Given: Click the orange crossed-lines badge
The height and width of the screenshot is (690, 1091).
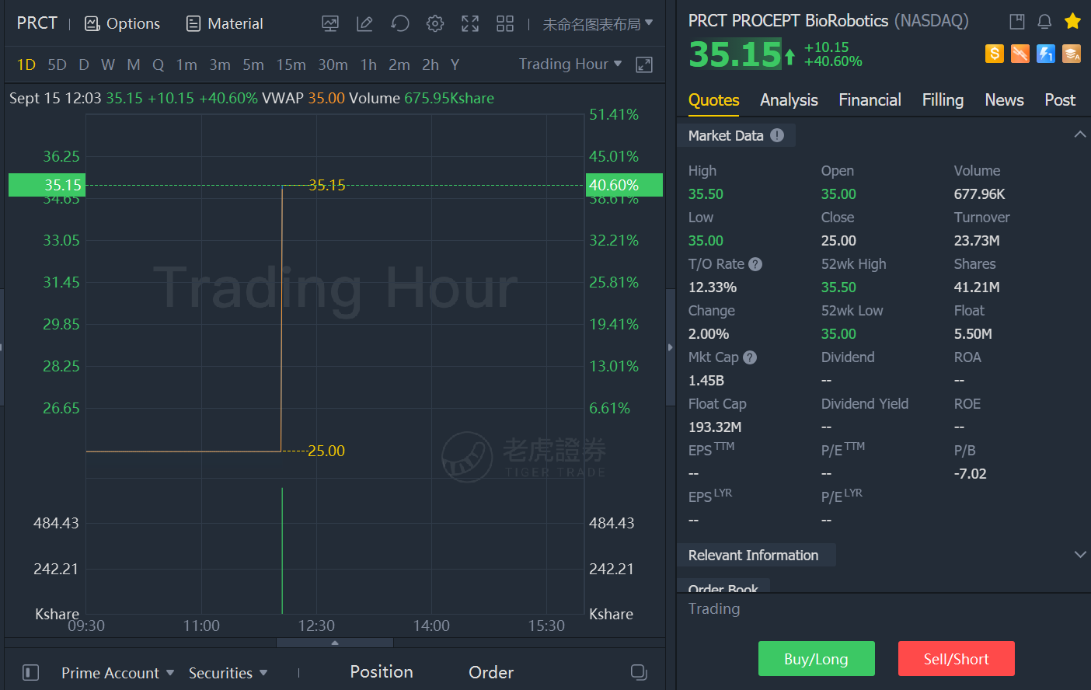Looking at the screenshot, I should click(1020, 54).
